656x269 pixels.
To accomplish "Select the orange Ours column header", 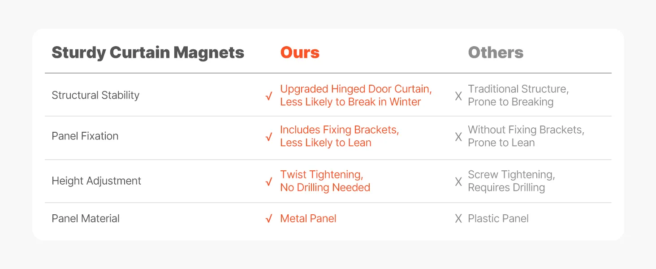I will coord(300,52).
